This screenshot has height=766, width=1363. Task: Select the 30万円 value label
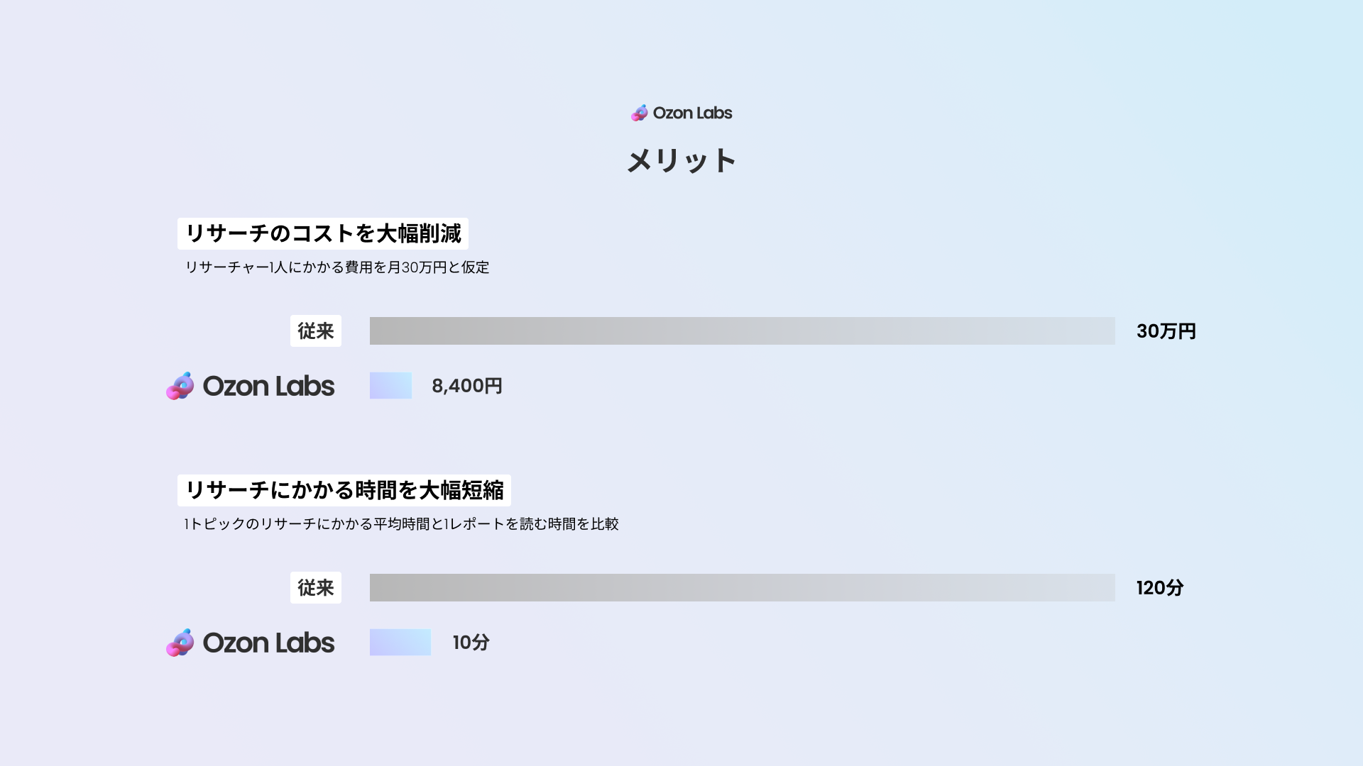[1166, 331]
